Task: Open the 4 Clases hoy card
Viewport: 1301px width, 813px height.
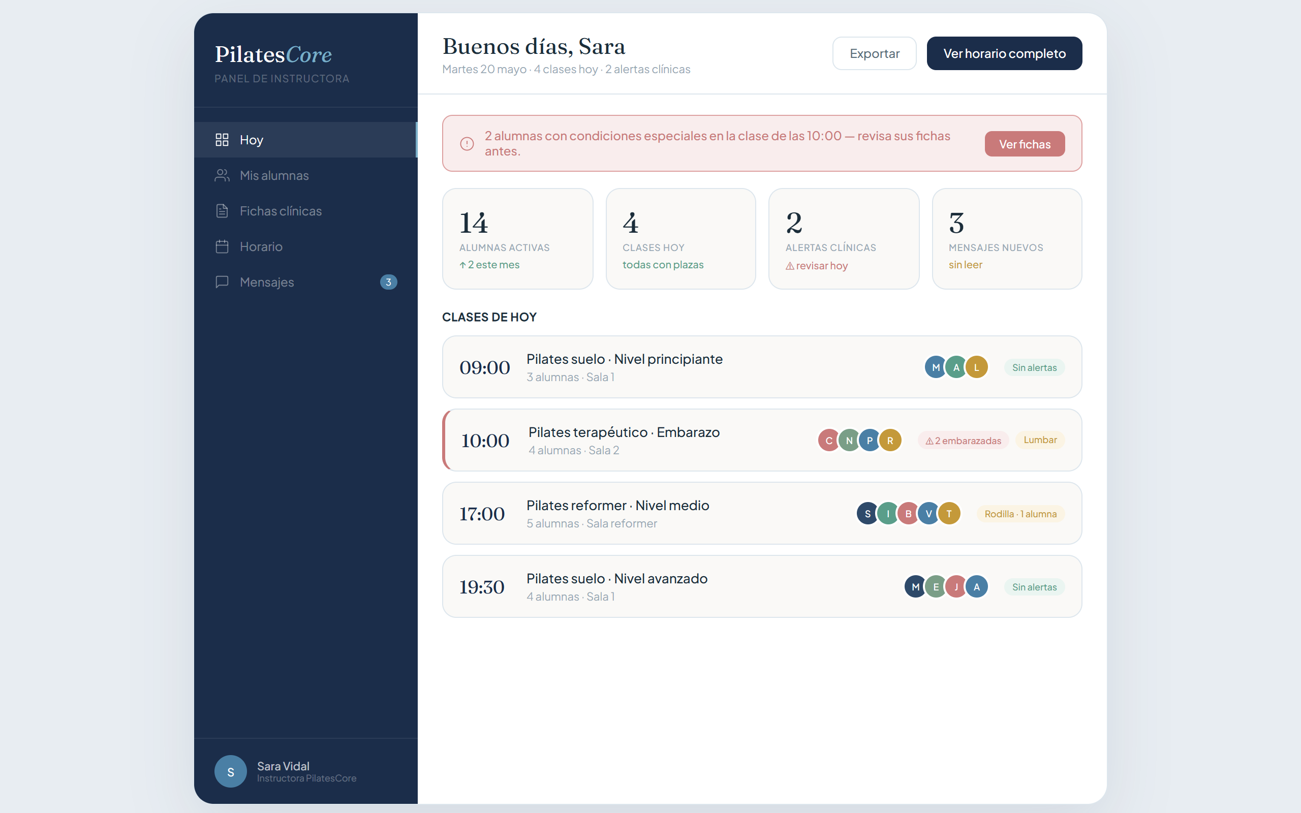Action: [x=680, y=239]
